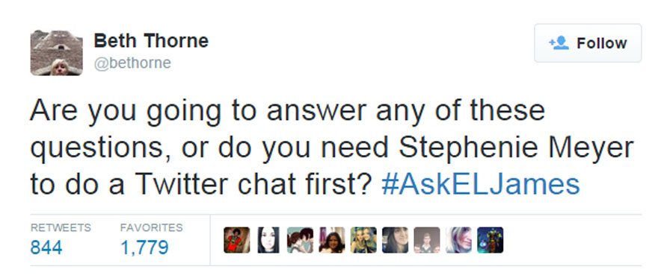The image size is (670, 278).
Task: Click the tweet text about Stephenie Meyer
Action: [x=331, y=147]
